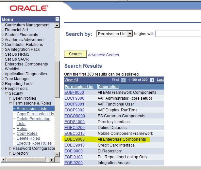This screenshot has width=201, height=170.
Task: Click the yellow Search button
Action: (75, 54)
